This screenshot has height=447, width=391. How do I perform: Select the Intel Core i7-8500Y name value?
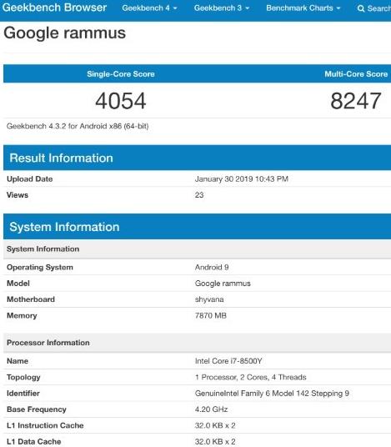tap(228, 361)
